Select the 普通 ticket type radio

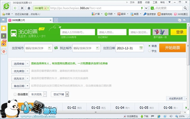pos(149,46)
